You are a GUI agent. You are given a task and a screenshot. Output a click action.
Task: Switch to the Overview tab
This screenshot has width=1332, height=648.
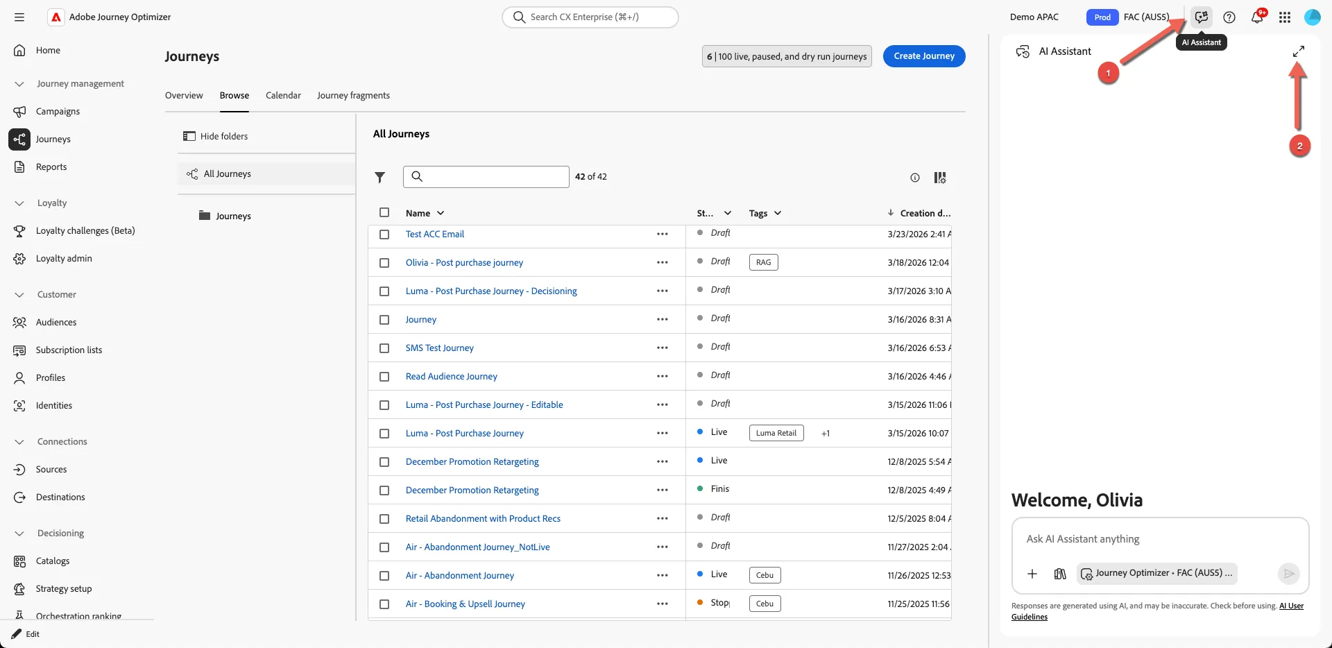click(x=184, y=96)
